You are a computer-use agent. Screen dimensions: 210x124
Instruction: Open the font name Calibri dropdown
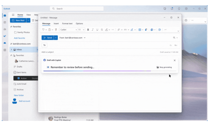tap(68, 30)
